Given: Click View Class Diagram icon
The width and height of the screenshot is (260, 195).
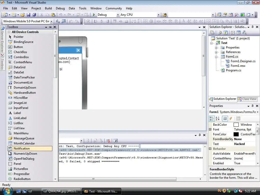Looking at the screenshot, I should click(244, 32).
